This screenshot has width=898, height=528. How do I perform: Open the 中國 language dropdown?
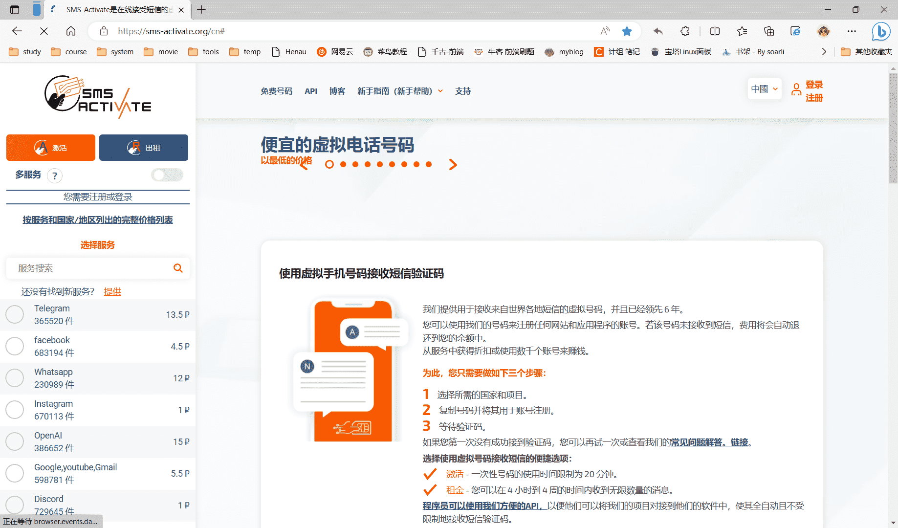point(765,89)
